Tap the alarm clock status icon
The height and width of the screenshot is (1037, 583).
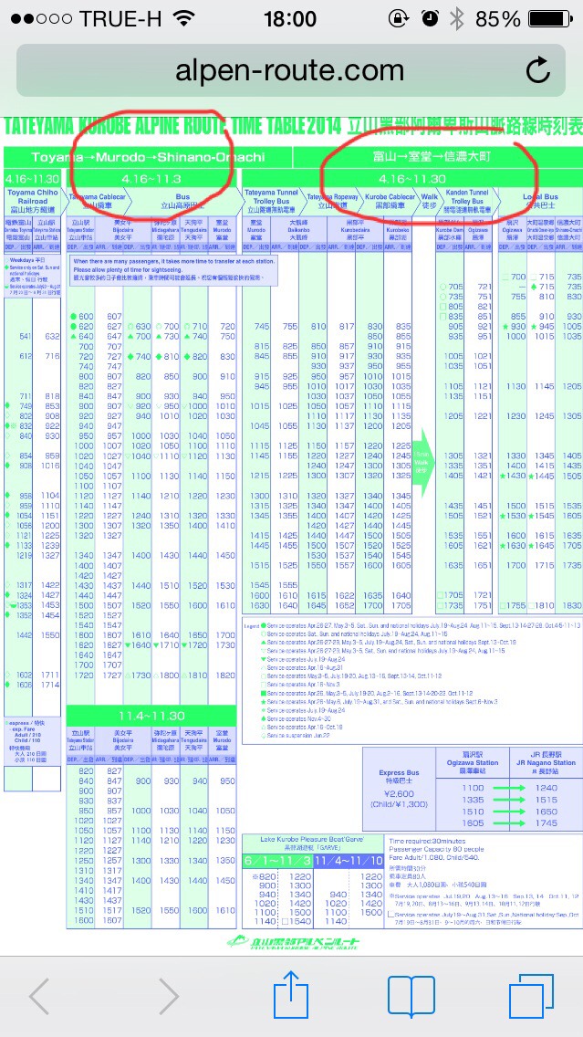(430, 18)
